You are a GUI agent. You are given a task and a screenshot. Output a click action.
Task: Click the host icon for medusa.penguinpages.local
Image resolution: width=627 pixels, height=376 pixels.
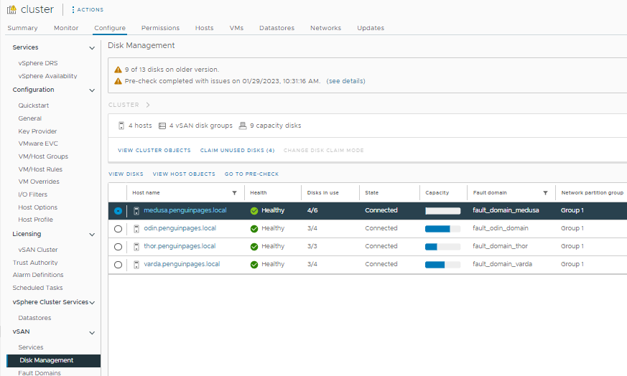[x=136, y=211]
